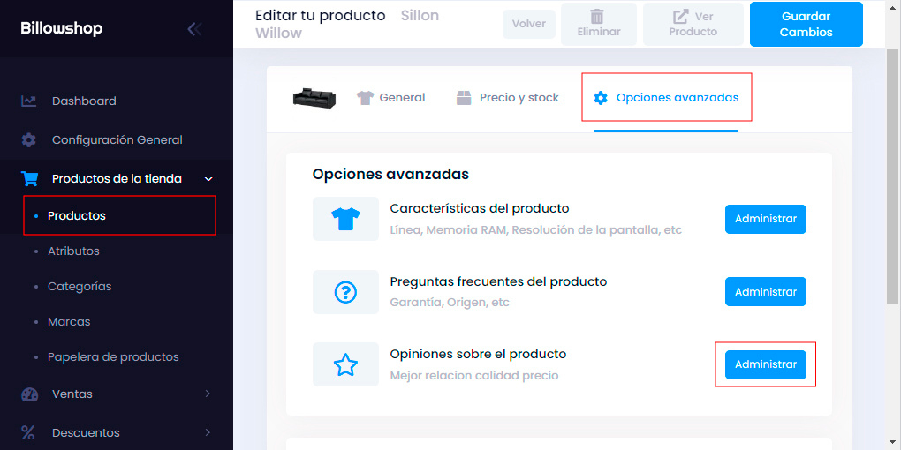
Task: Collapse sidebar with double chevron icon
Action: click(x=194, y=29)
